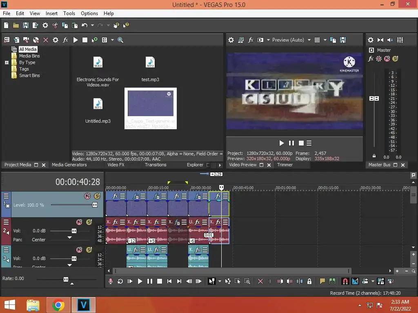Open the Tools menu
Screen dimensions: 418x313
pos(69,13)
